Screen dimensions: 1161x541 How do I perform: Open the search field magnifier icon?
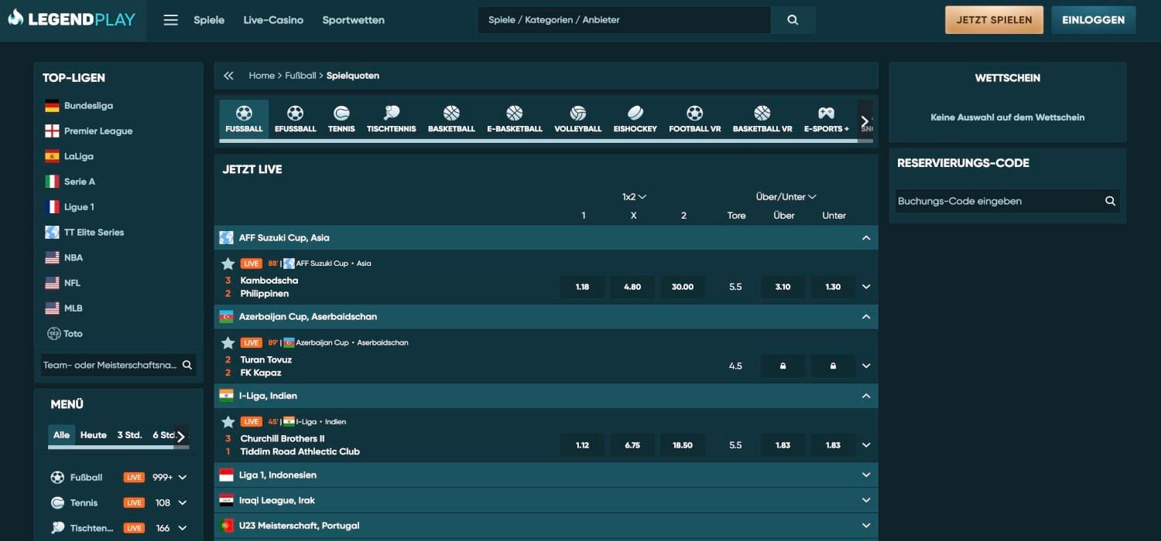(793, 19)
